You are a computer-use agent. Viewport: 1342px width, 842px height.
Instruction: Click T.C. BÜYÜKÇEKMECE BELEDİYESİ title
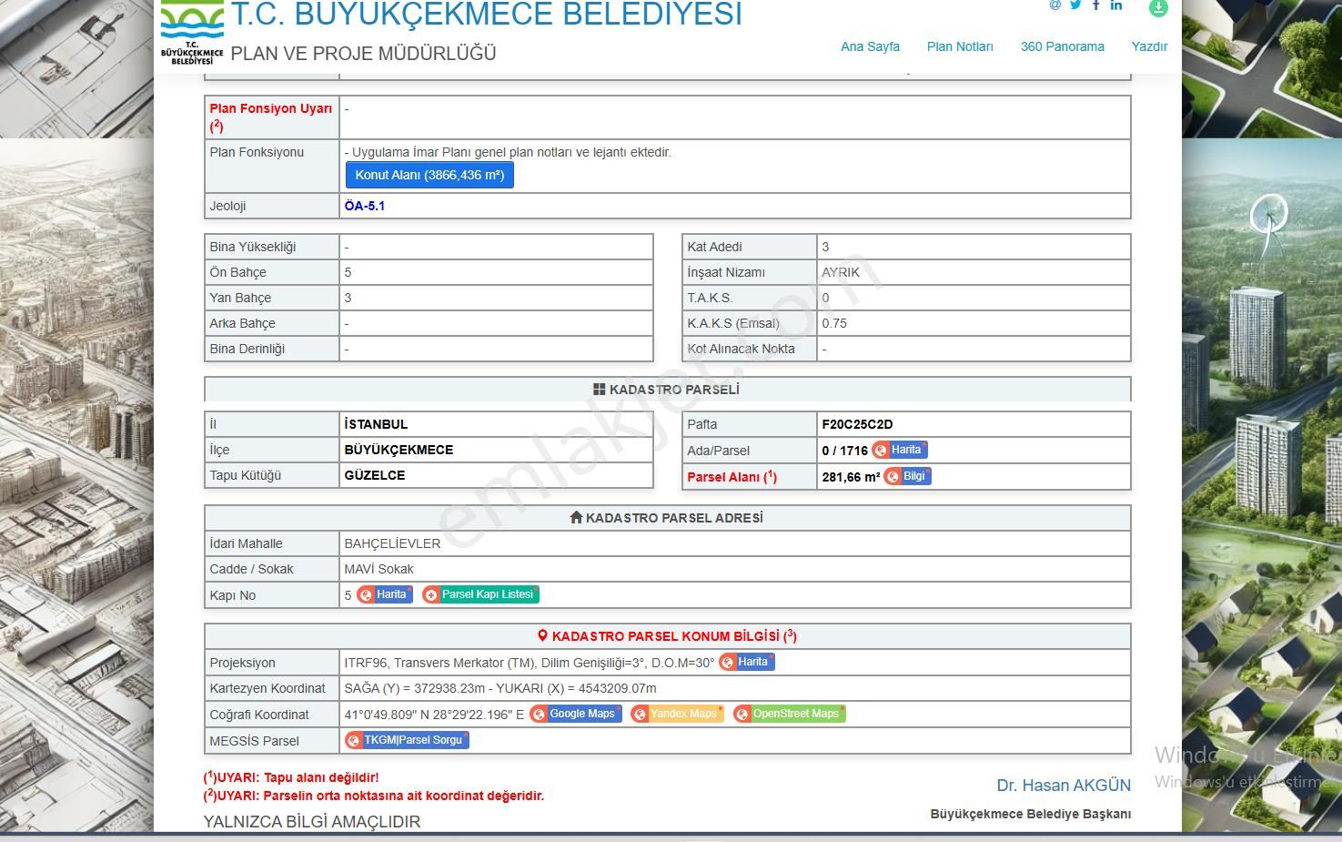(x=487, y=15)
